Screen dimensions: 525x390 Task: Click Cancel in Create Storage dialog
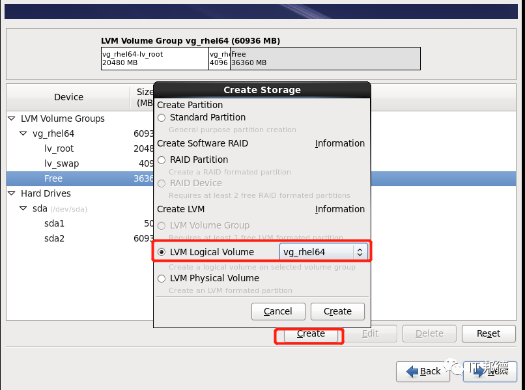tap(278, 311)
